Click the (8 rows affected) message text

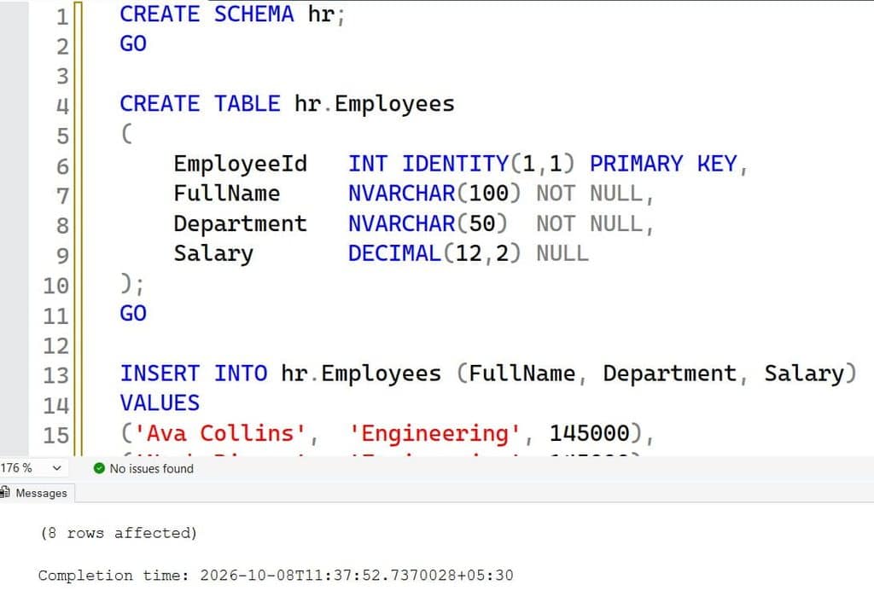pos(119,533)
